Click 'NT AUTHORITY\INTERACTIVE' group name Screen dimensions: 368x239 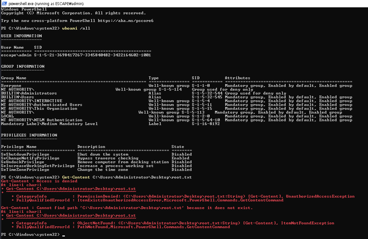[32, 101]
